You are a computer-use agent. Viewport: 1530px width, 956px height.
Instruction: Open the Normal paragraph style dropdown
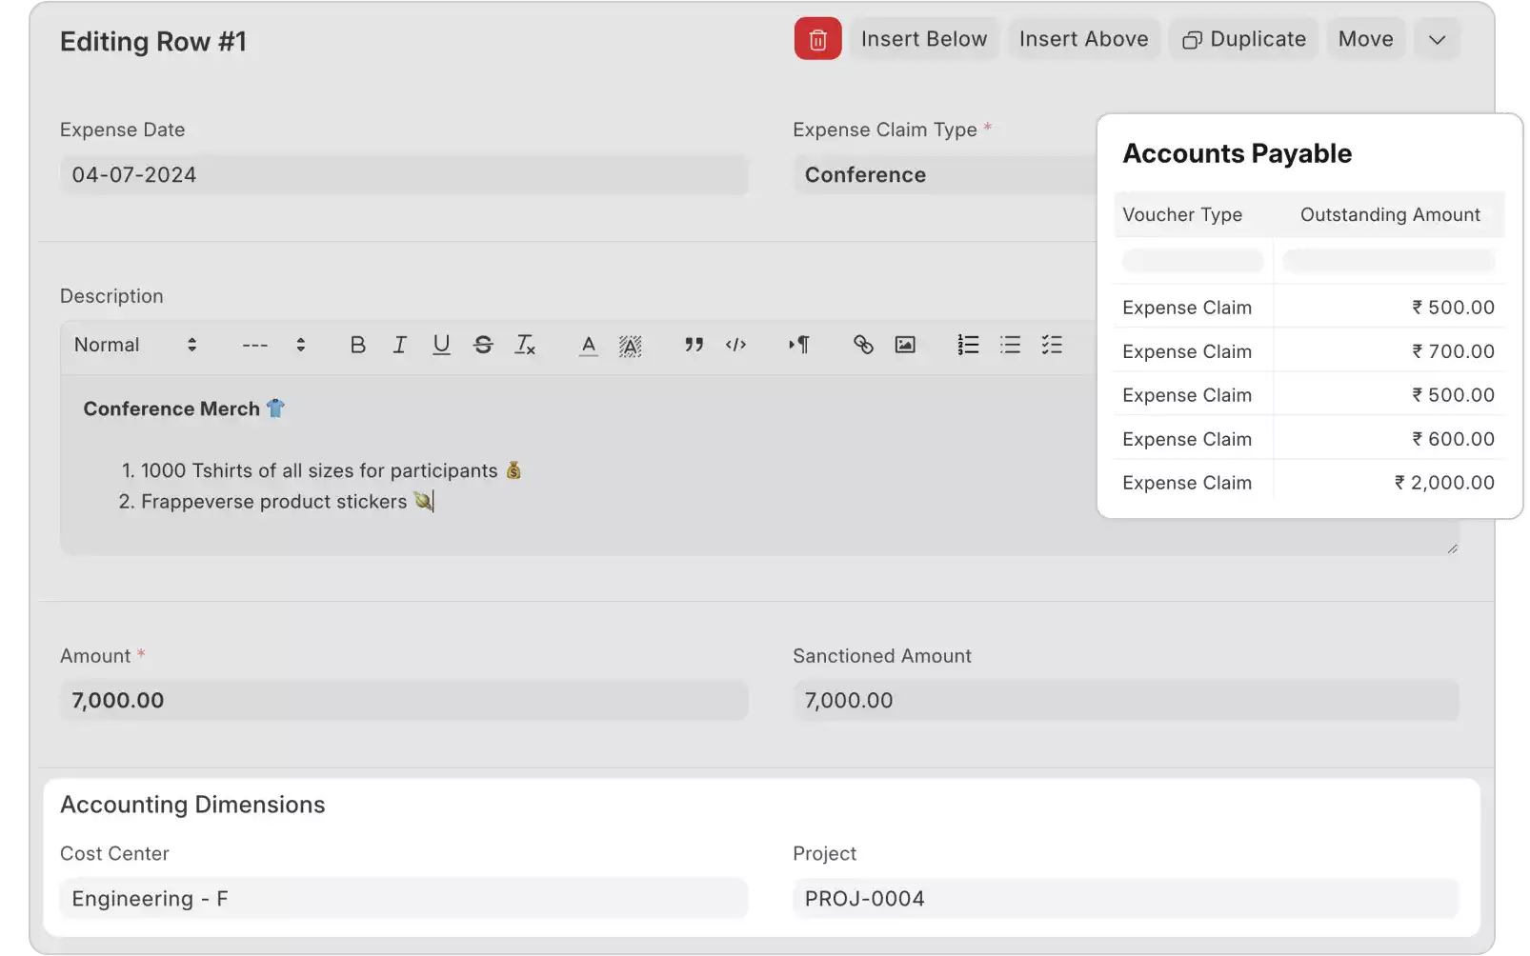pos(133,345)
